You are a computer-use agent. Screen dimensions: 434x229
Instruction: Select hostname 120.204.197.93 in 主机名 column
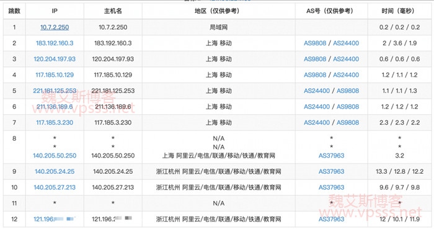point(113,59)
